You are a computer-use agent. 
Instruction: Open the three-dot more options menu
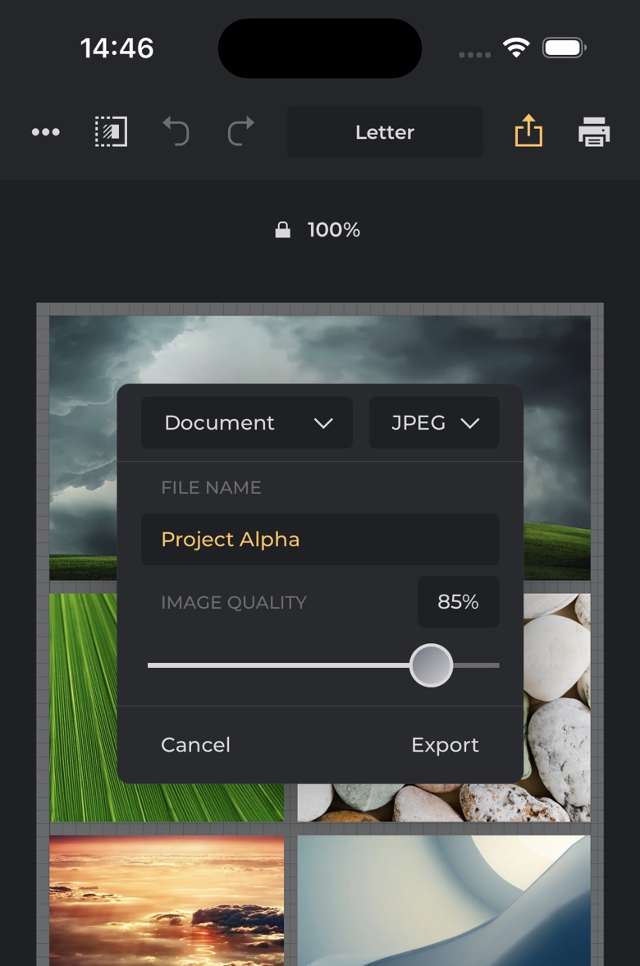coord(45,132)
